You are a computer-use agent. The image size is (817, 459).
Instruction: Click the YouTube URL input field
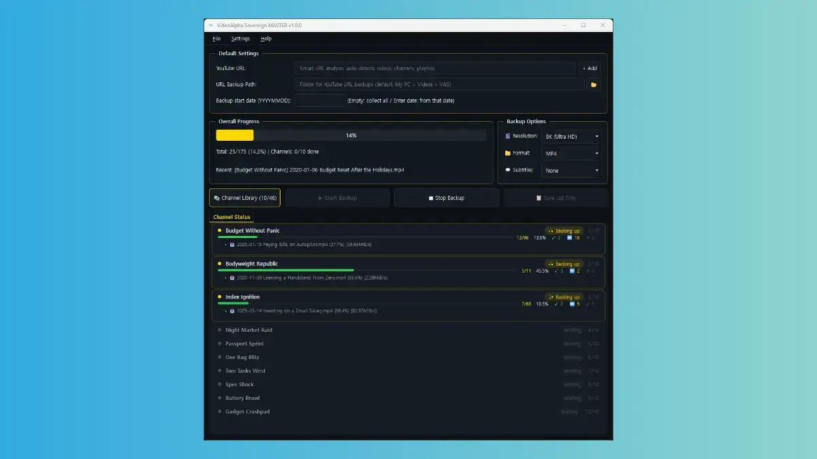click(435, 68)
